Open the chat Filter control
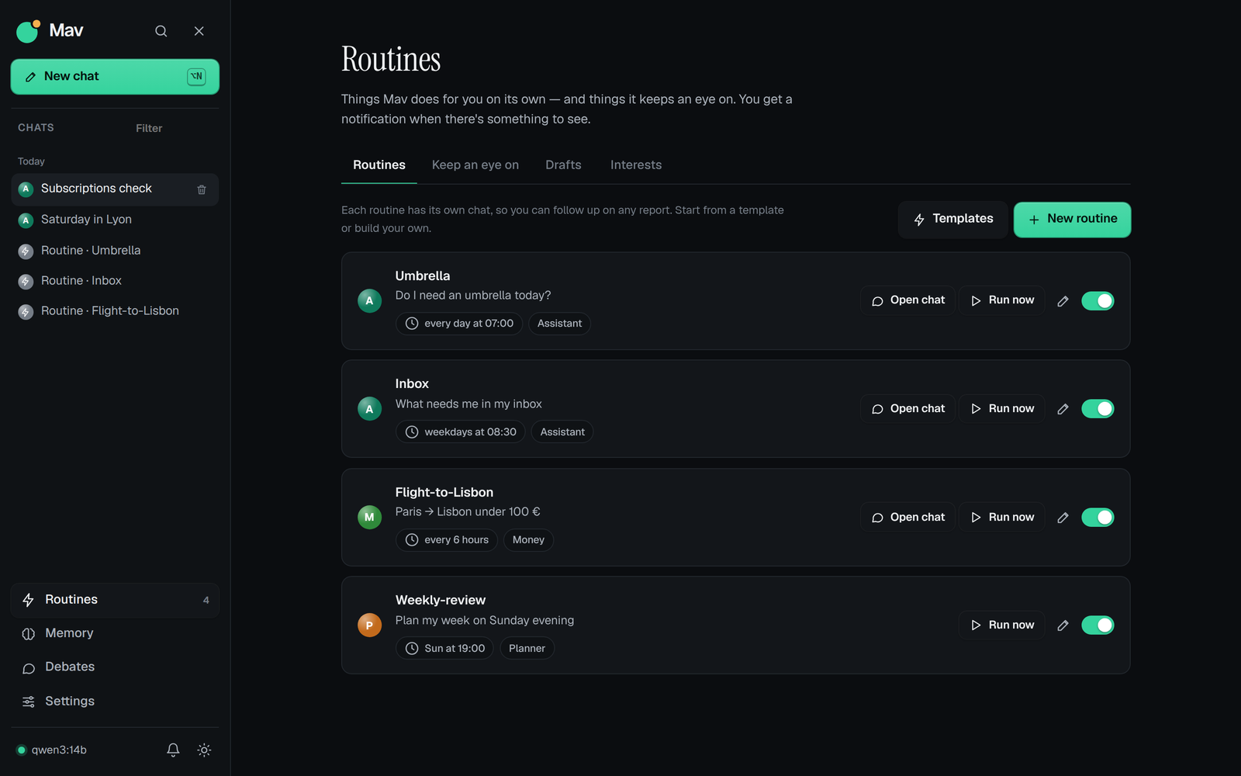 point(149,128)
